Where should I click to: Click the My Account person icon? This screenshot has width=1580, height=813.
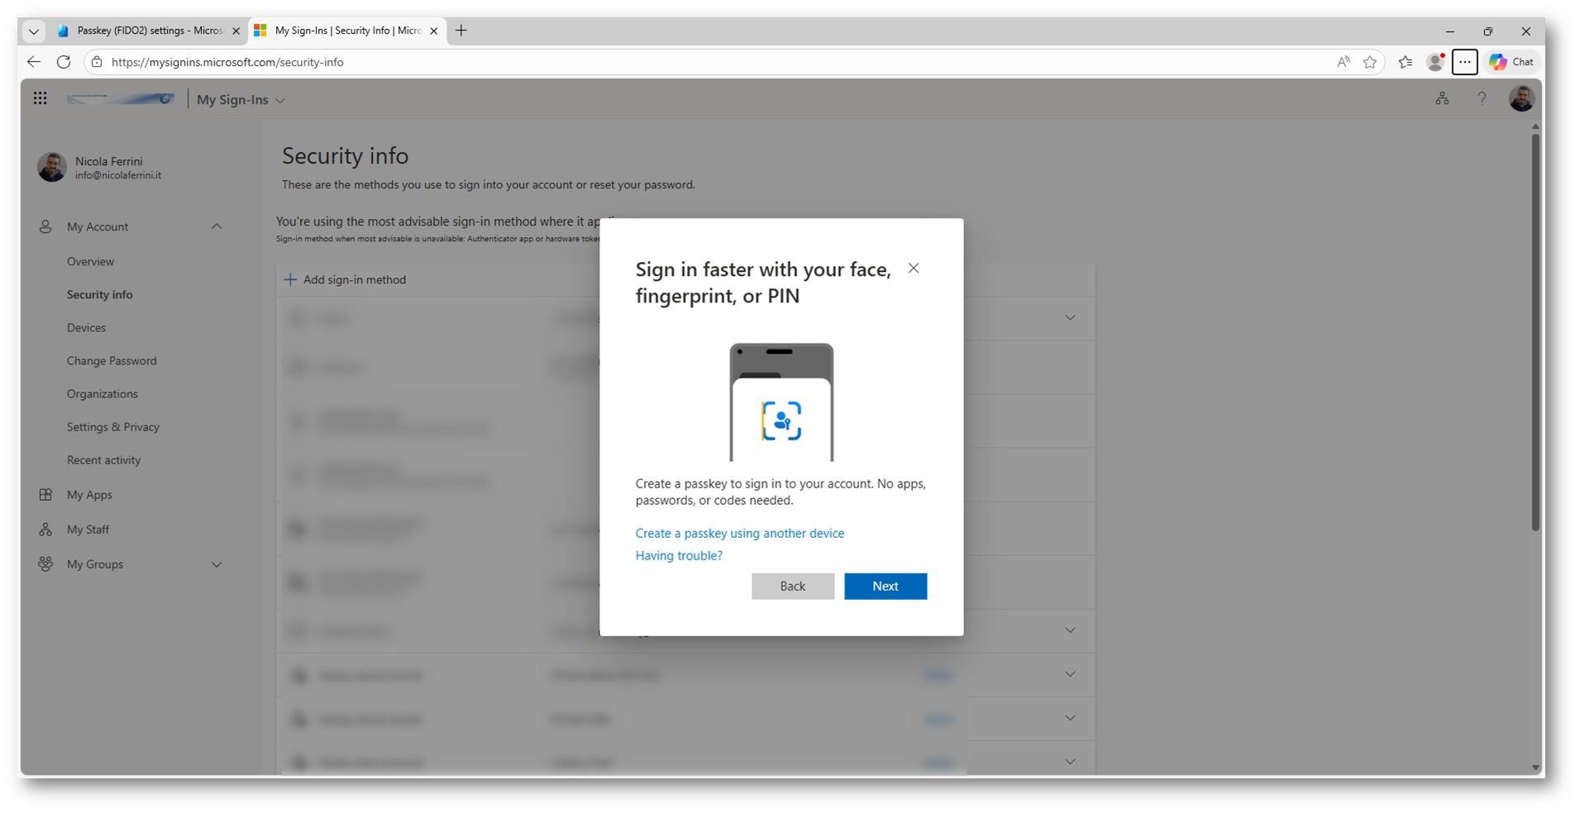45,226
